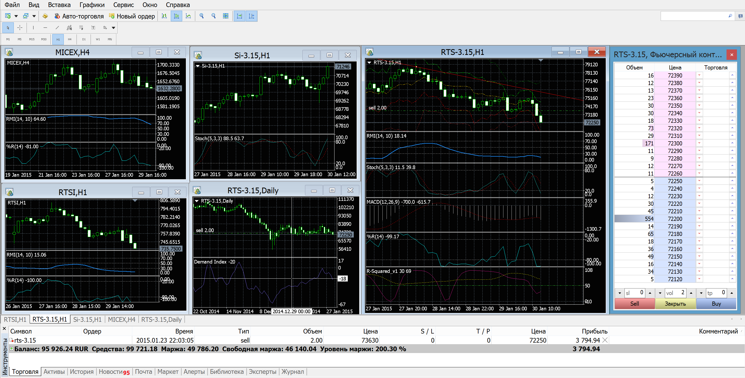Tile chart windows with the grid icon

pyautogui.click(x=226, y=16)
